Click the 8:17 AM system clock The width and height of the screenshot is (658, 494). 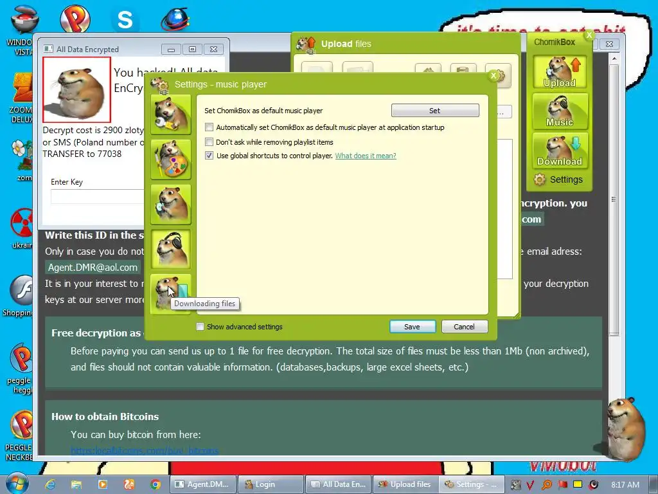tap(625, 485)
